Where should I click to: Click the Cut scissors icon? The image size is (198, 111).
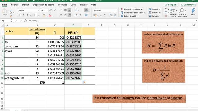[11, 10]
